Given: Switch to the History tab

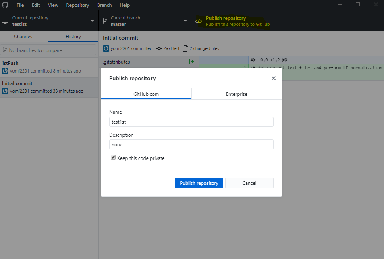Looking at the screenshot, I should 73,37.
